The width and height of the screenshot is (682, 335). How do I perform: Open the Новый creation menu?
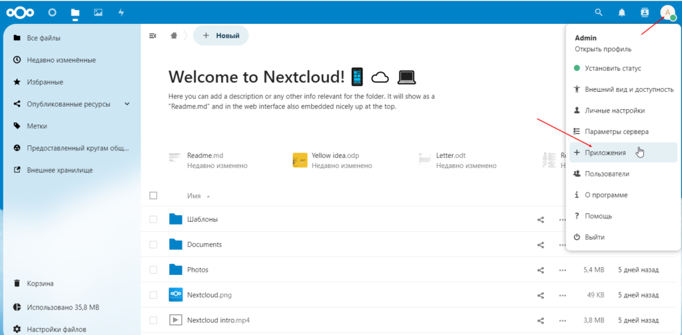221,36
